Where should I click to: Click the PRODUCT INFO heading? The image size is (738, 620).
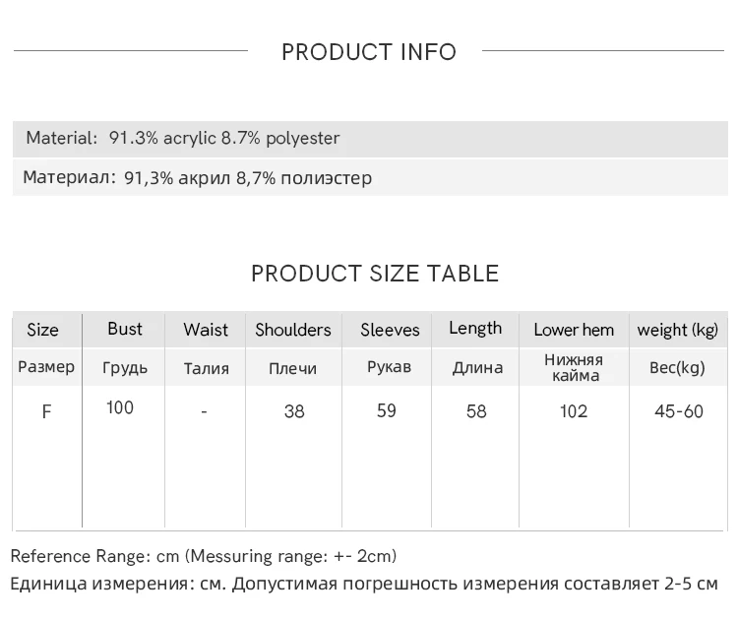click(369, 52)
